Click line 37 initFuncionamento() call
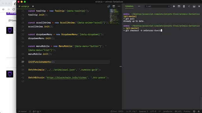Image resolution: width=202 pixels, height=113 pixels. coord(41,62)
